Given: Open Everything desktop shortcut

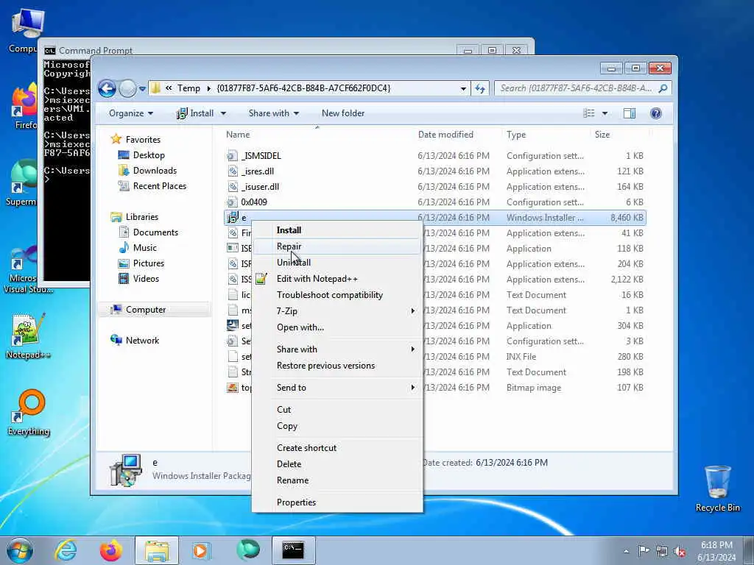Looking at the screenshot, I should 29,413.
